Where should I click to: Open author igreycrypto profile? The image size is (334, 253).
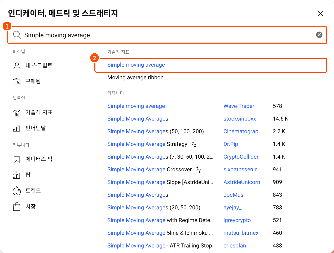click(237, 220)
